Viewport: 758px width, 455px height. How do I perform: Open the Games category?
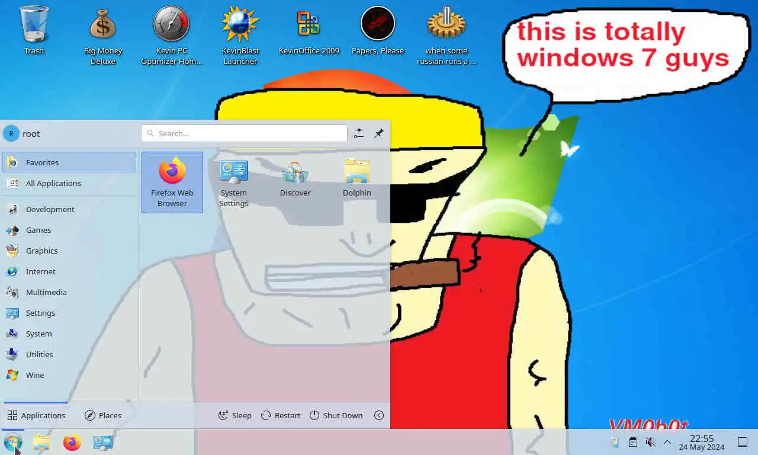click(x=69, y=230)
